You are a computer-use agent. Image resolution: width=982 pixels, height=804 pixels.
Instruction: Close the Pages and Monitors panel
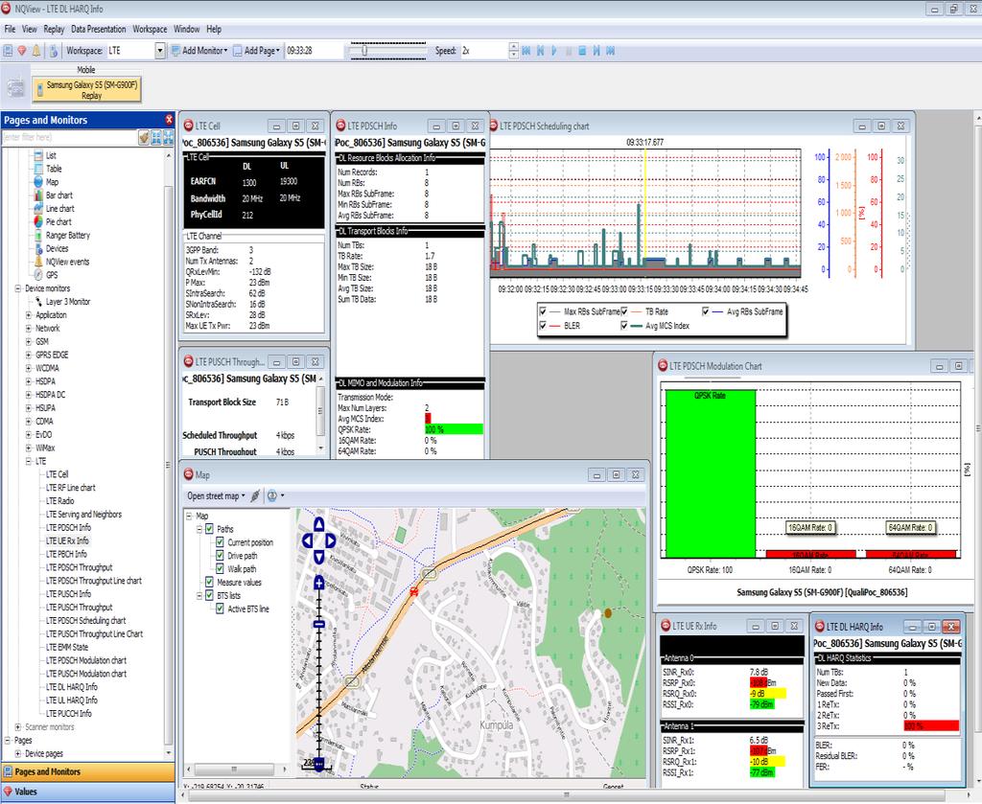169,120
